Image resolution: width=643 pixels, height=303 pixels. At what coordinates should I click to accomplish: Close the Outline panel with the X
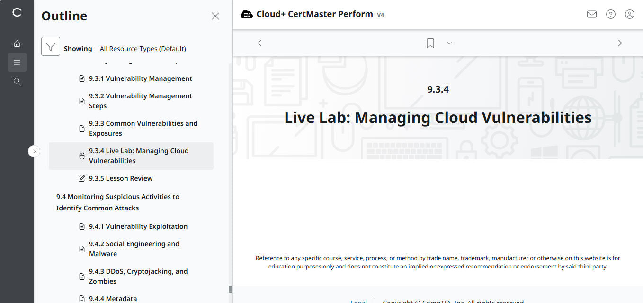pos(215,16)
